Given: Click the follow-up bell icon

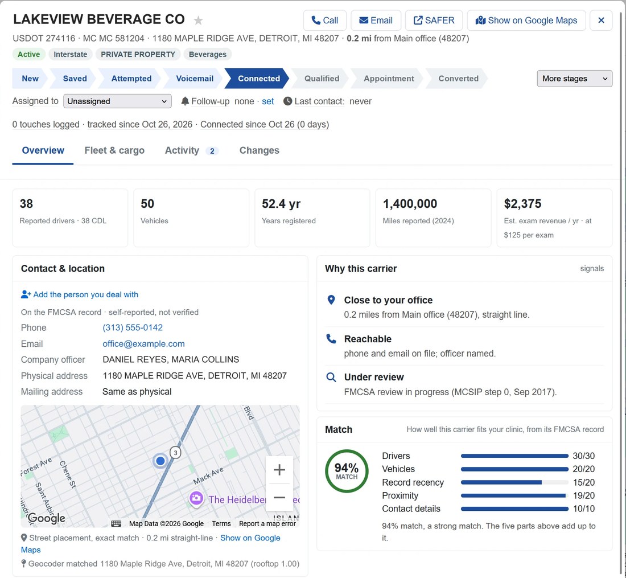Looking at the screenshot, I should [185, 101].
